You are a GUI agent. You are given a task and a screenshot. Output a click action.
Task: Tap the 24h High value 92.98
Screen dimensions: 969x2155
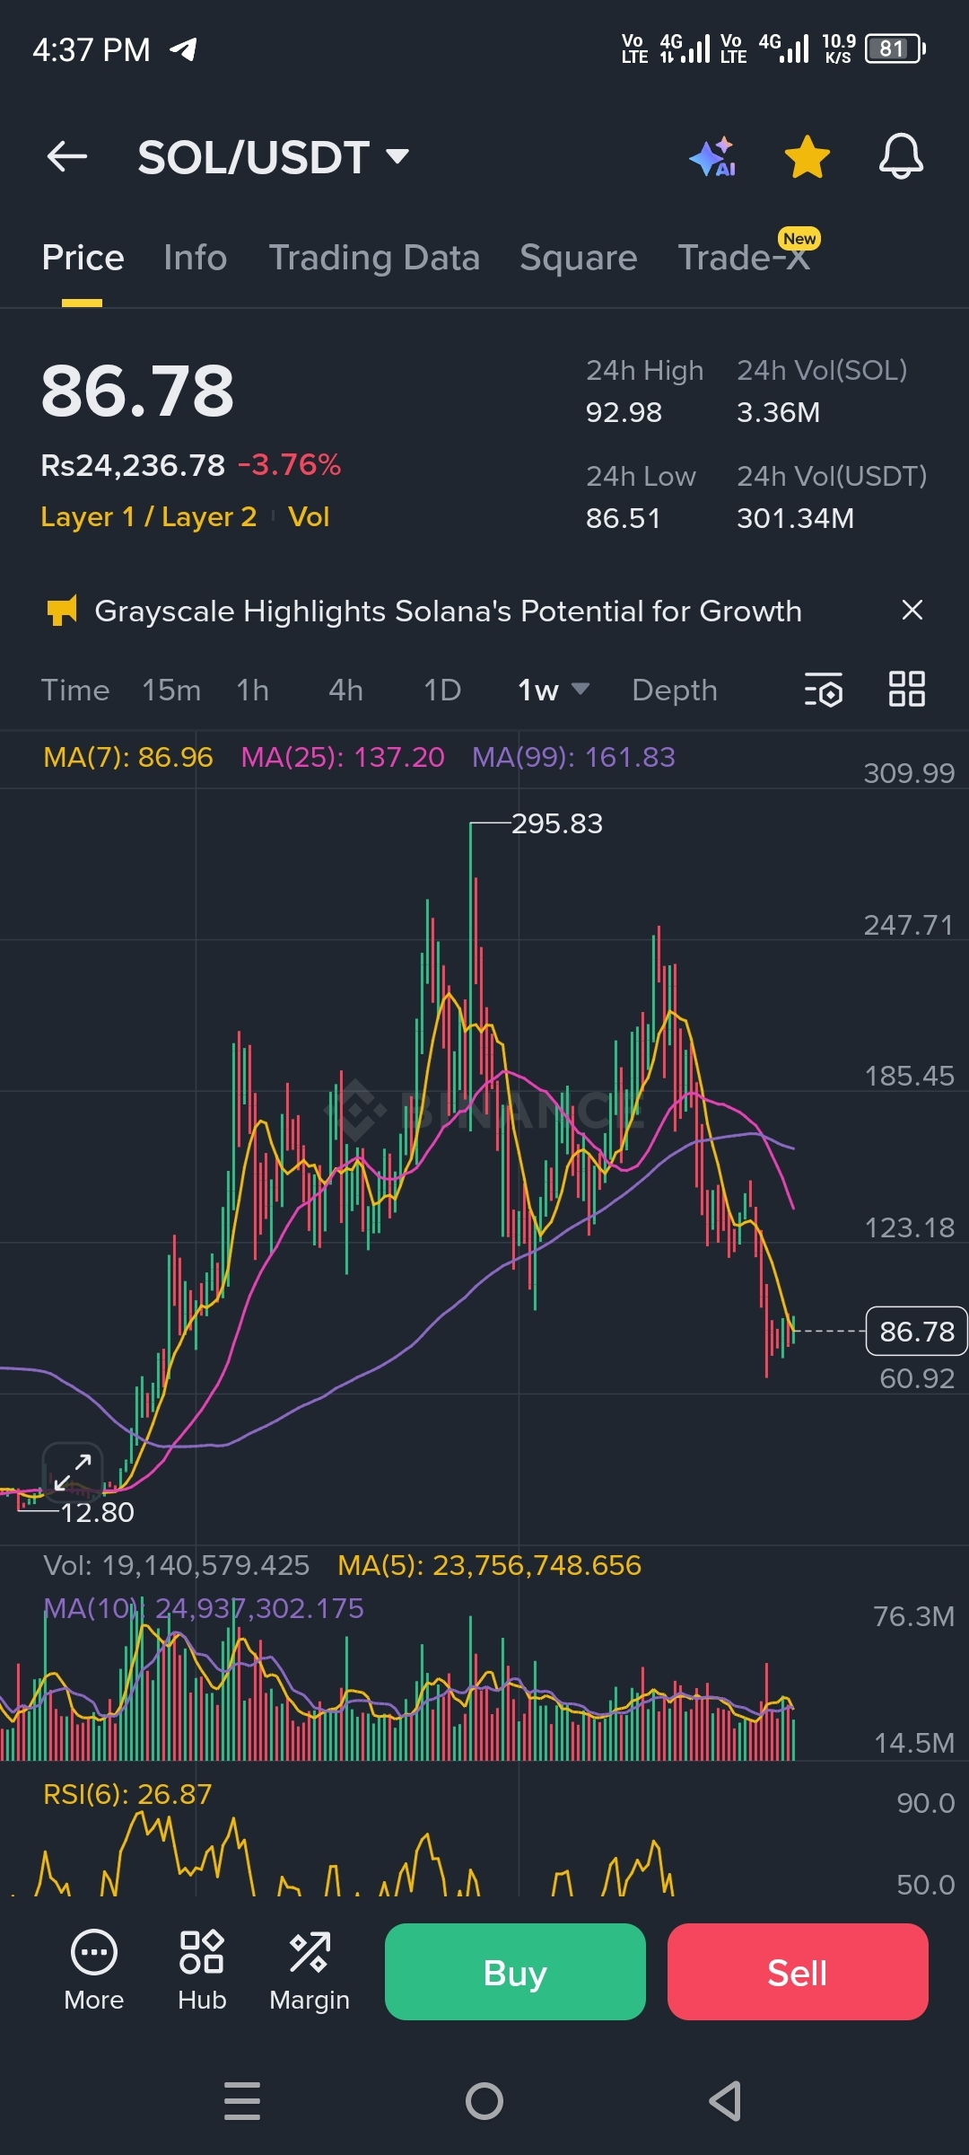(624, 413)
